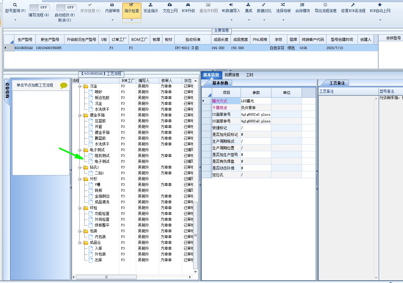The height and width of the screenshot is (283, 403).
Task: Switch to the 工时 tab
Action: (249, 75)
